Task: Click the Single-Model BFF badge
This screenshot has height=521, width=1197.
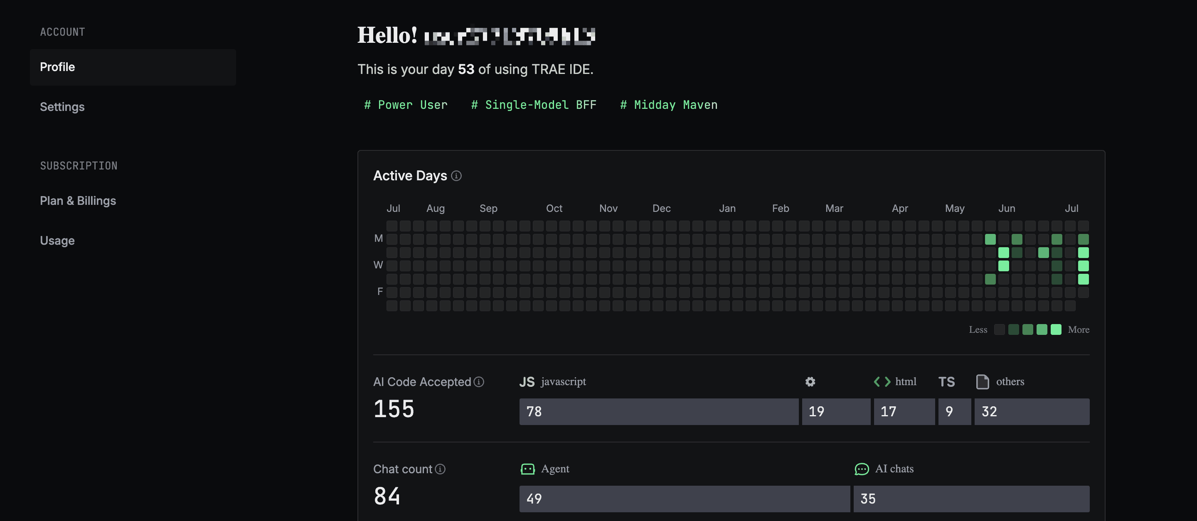Action: tap(533, 104)
